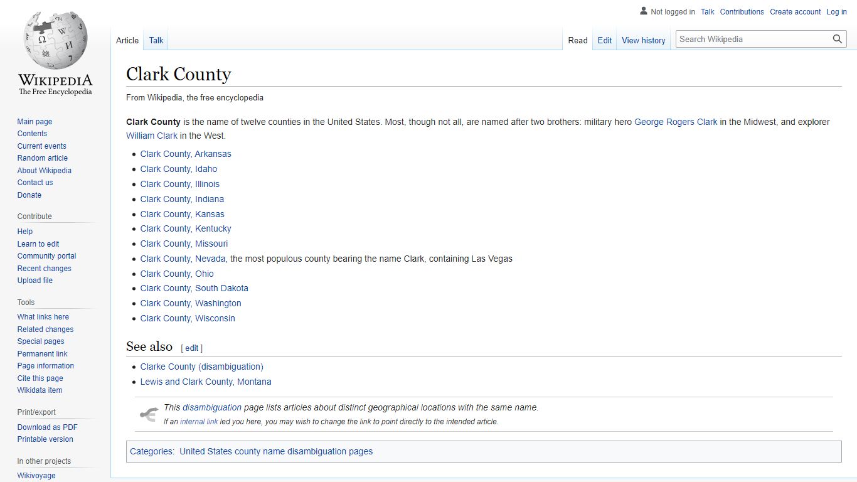Open Contents in sidebar

[x=32, y=134]
